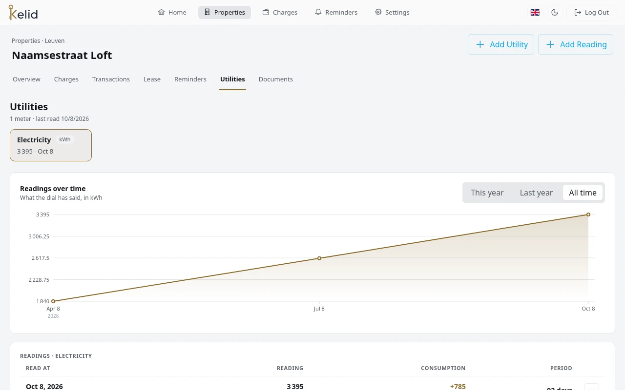Select the Electricity meter card
Image resolution: width=625 pixels, height=390 pixels.
pyautogui.click(x=51, y=145)
